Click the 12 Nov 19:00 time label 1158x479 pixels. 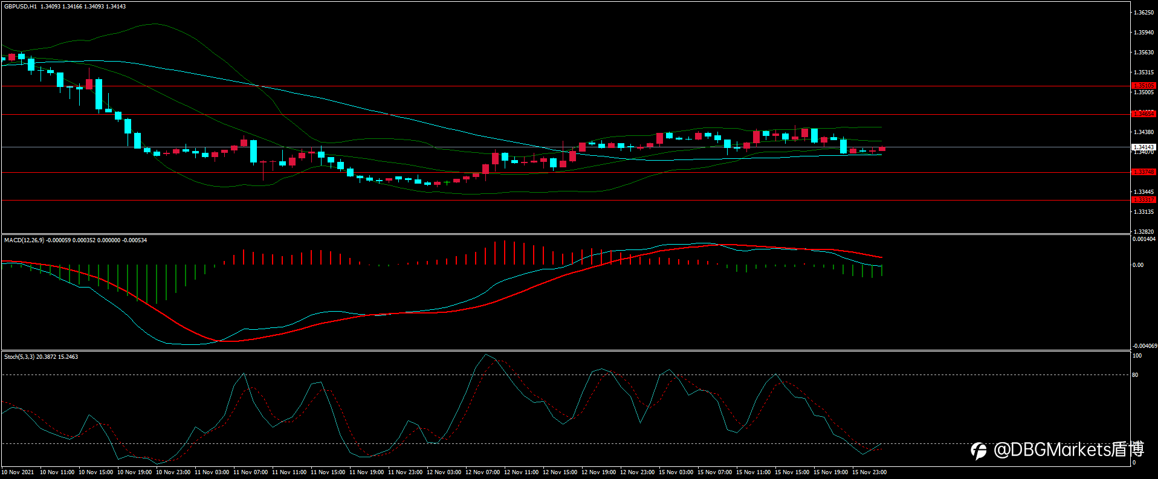tap(598, 472)
